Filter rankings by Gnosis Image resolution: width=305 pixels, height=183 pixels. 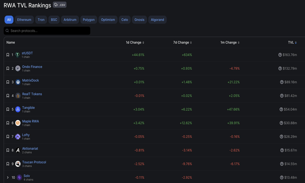[x=139, y=20]
